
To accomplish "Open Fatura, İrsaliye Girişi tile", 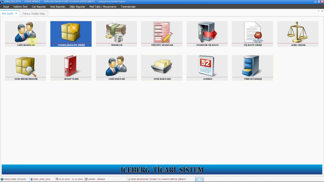I will click(x=71, y=34).
